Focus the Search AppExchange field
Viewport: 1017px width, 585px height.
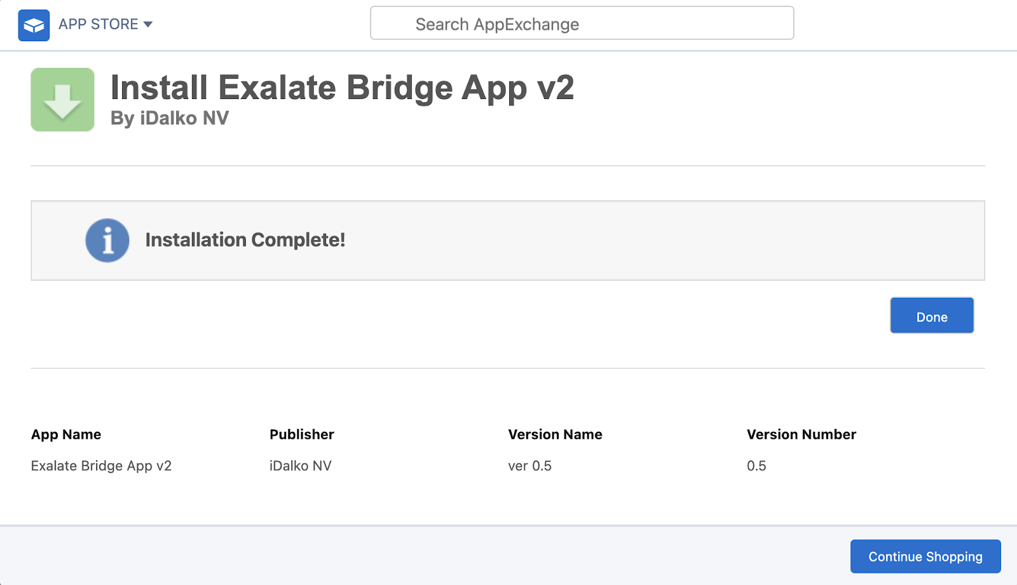(582, 24)
